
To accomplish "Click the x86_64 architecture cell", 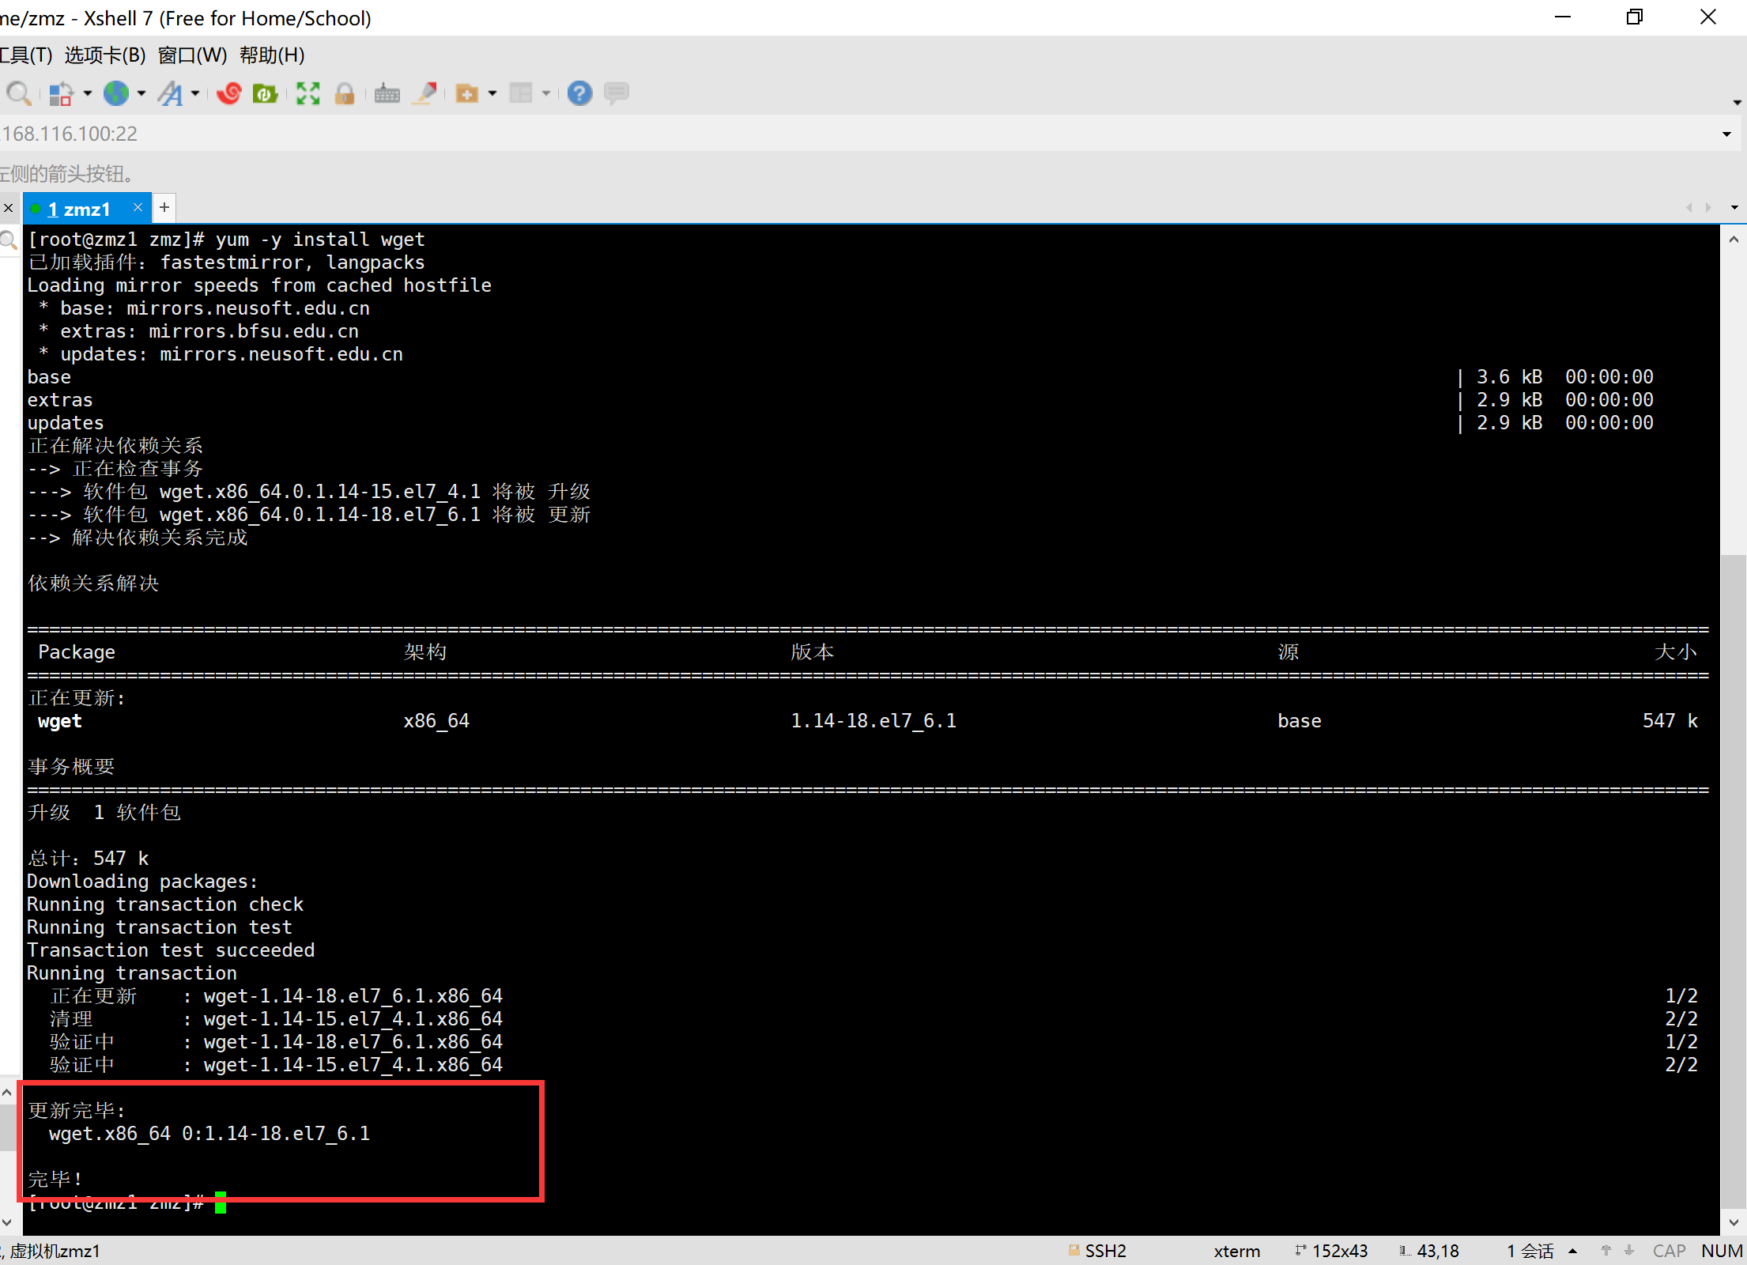I will coord(436,721).
